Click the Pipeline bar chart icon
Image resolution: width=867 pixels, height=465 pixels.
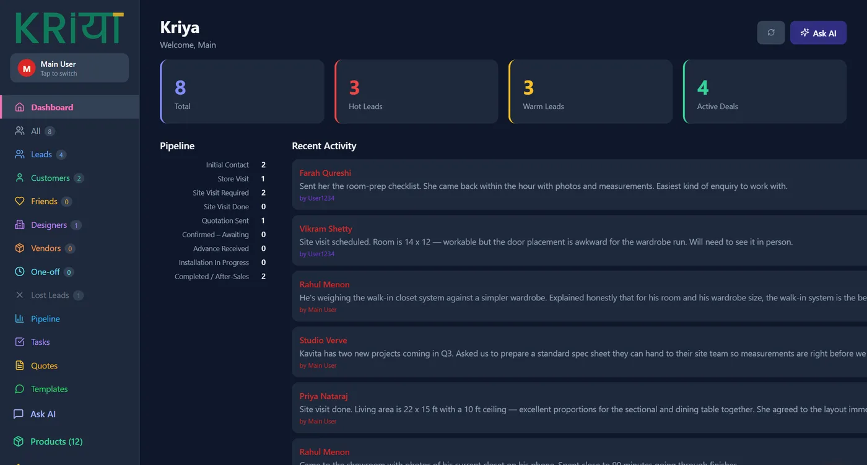(x=19, y=319)
